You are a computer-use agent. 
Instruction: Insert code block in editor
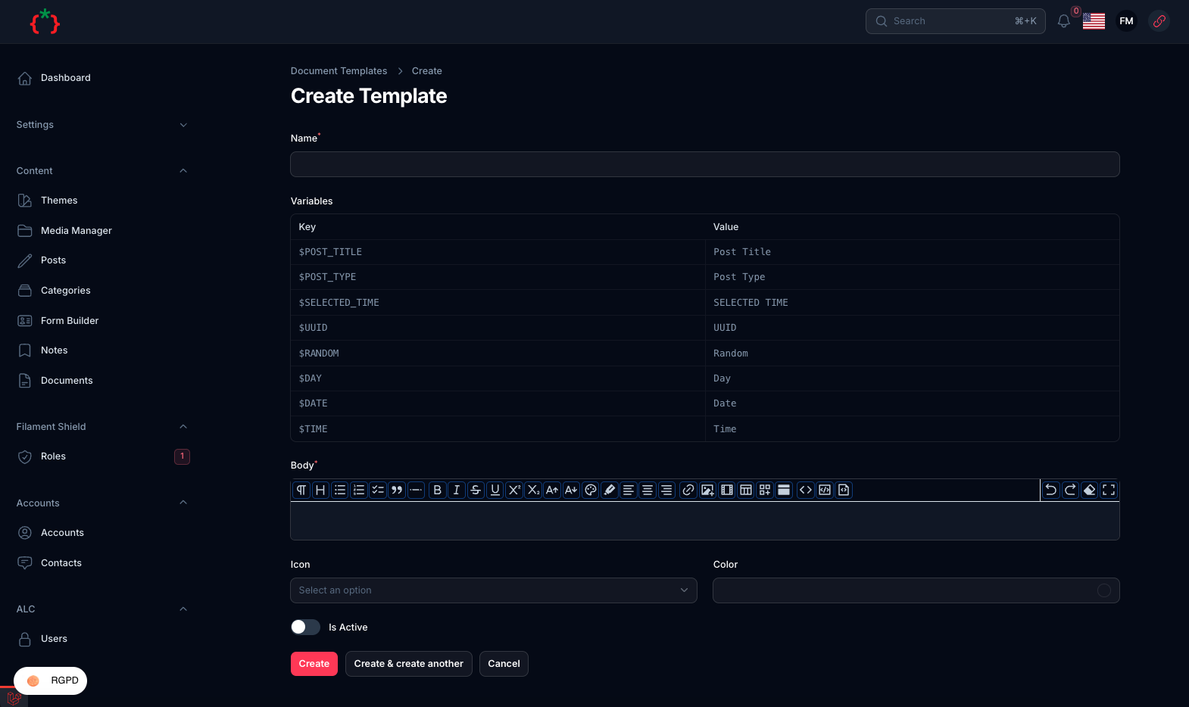(x=825, y=490)
